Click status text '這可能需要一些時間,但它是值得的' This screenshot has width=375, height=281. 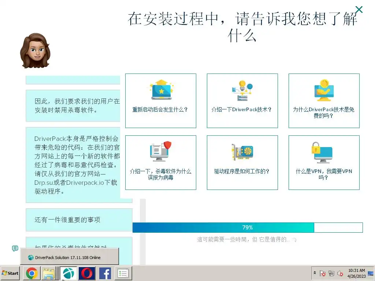coord(243,239)
